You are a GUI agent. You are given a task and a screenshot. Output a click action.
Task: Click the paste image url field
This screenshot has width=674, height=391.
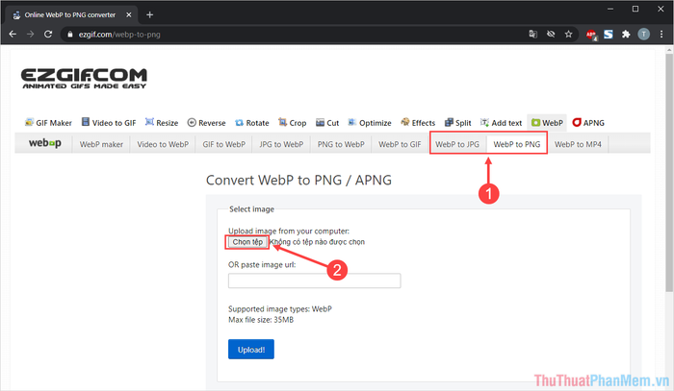click(x=314, y=281)
